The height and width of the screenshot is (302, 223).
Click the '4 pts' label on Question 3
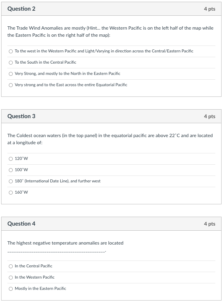[210, 116]
